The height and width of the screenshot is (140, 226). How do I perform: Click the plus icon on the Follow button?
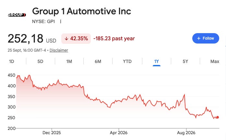pyautogui.click(x=199, y=38)
